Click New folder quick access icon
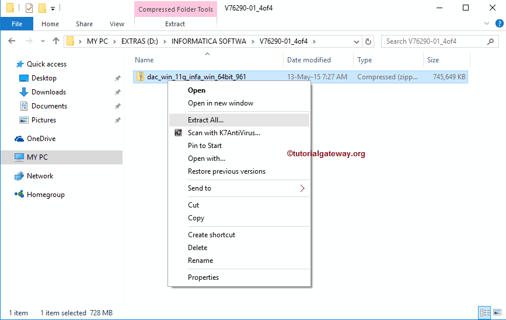The height and width of the screenshot is (320, 506). tap(42, 8)
